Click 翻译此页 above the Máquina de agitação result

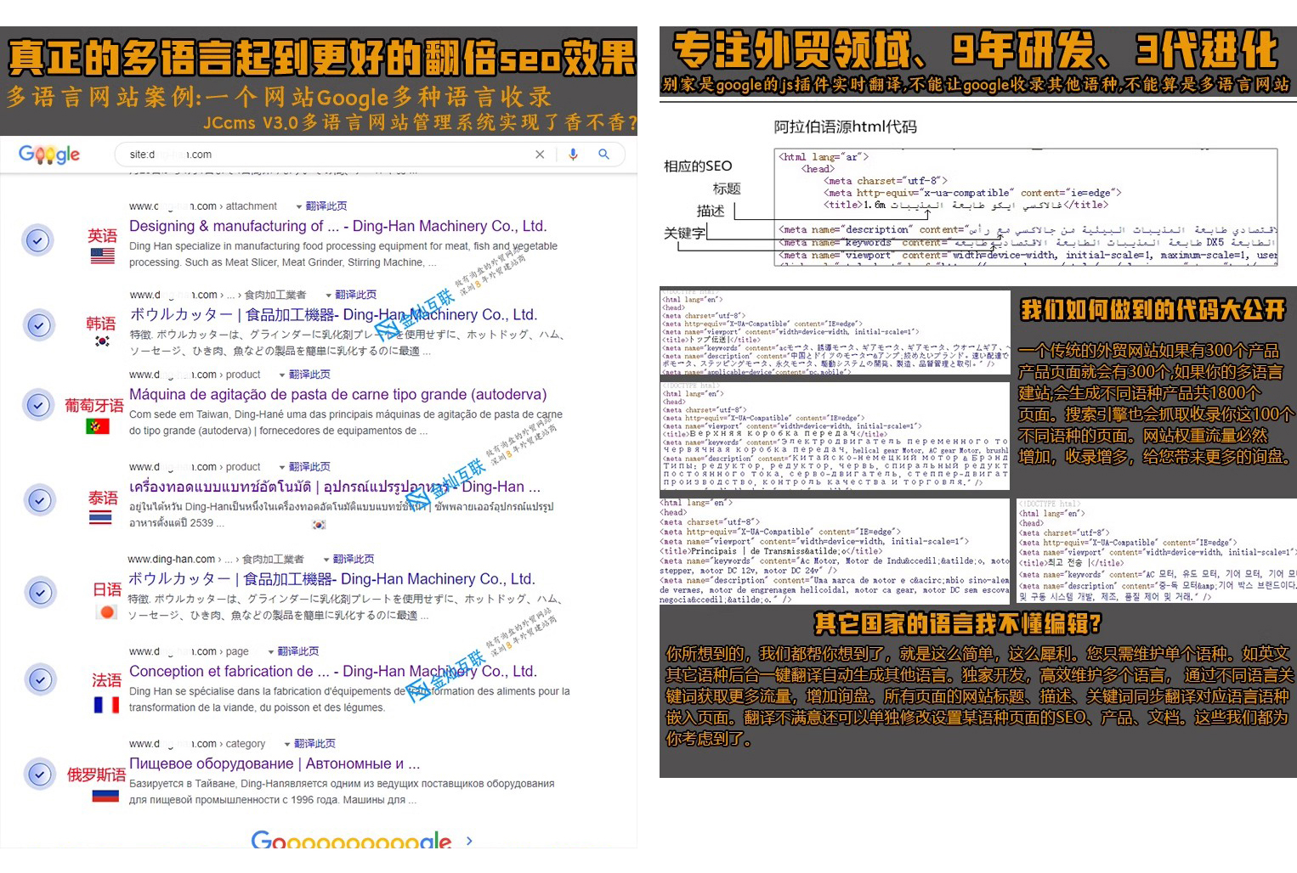pos(309,375)
